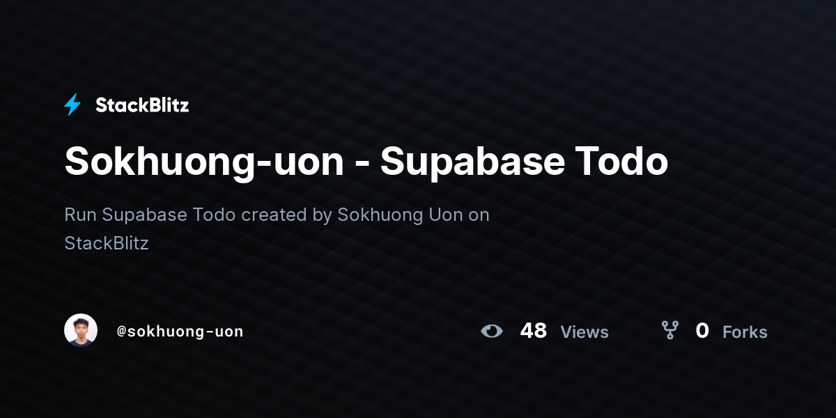Click the "Sokhuong-uon" part of the title
The height and width of the screenshot is (418, 836).
(204, 162)
